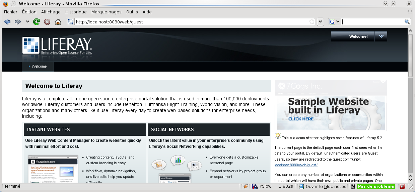Open the Firebug bug icon in status bar
The width and height of the screenshot is (415, 192).
(245, 186)
